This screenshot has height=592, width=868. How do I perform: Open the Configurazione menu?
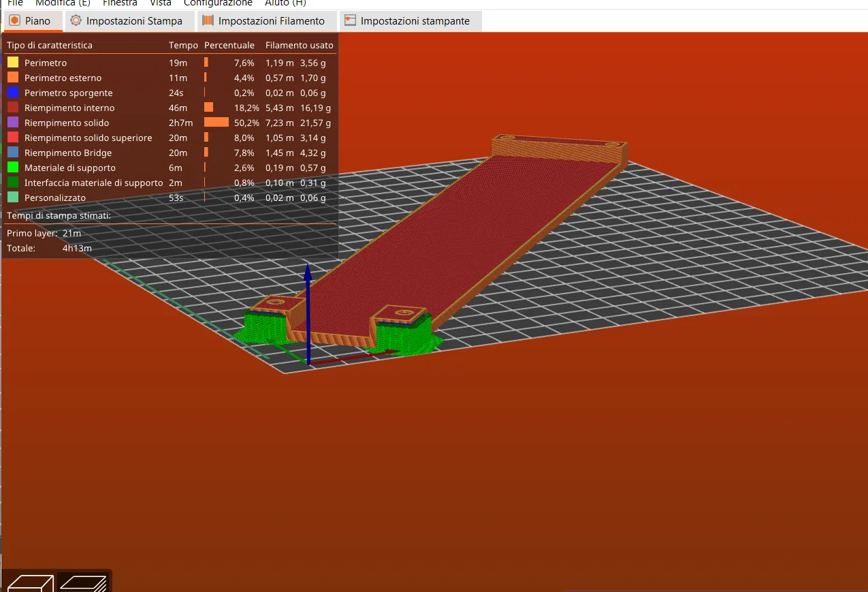click(218, 3)
